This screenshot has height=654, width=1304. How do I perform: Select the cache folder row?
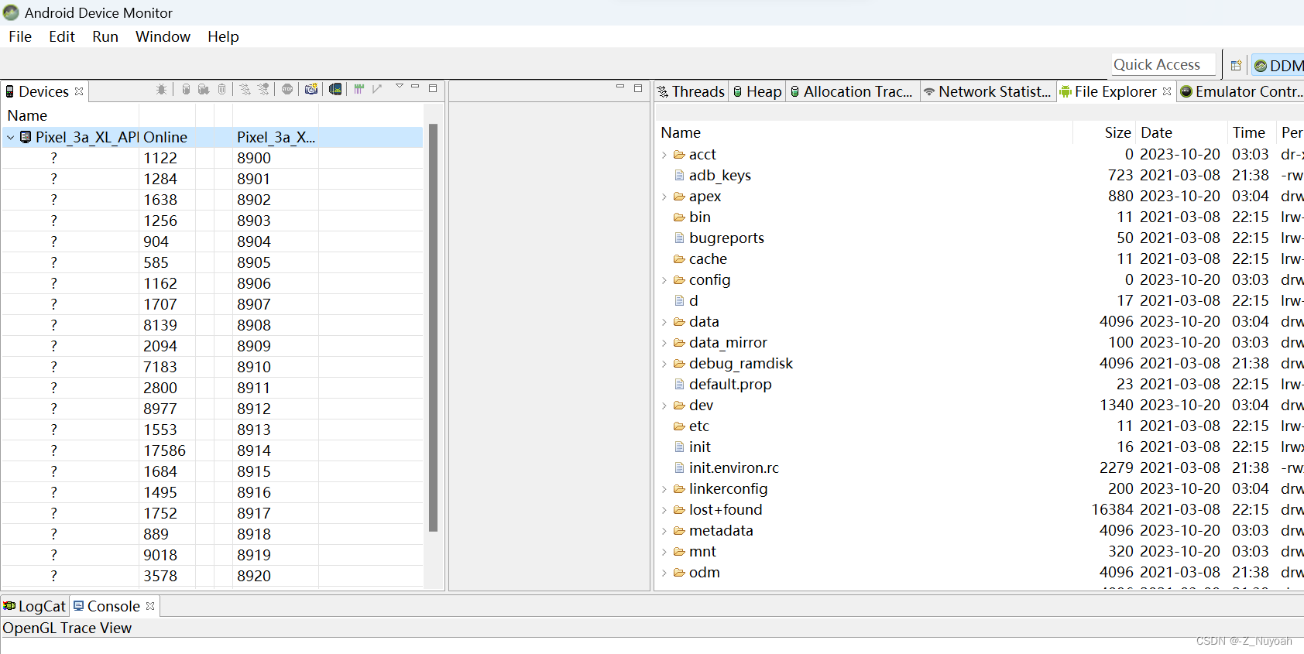(980, 259)
